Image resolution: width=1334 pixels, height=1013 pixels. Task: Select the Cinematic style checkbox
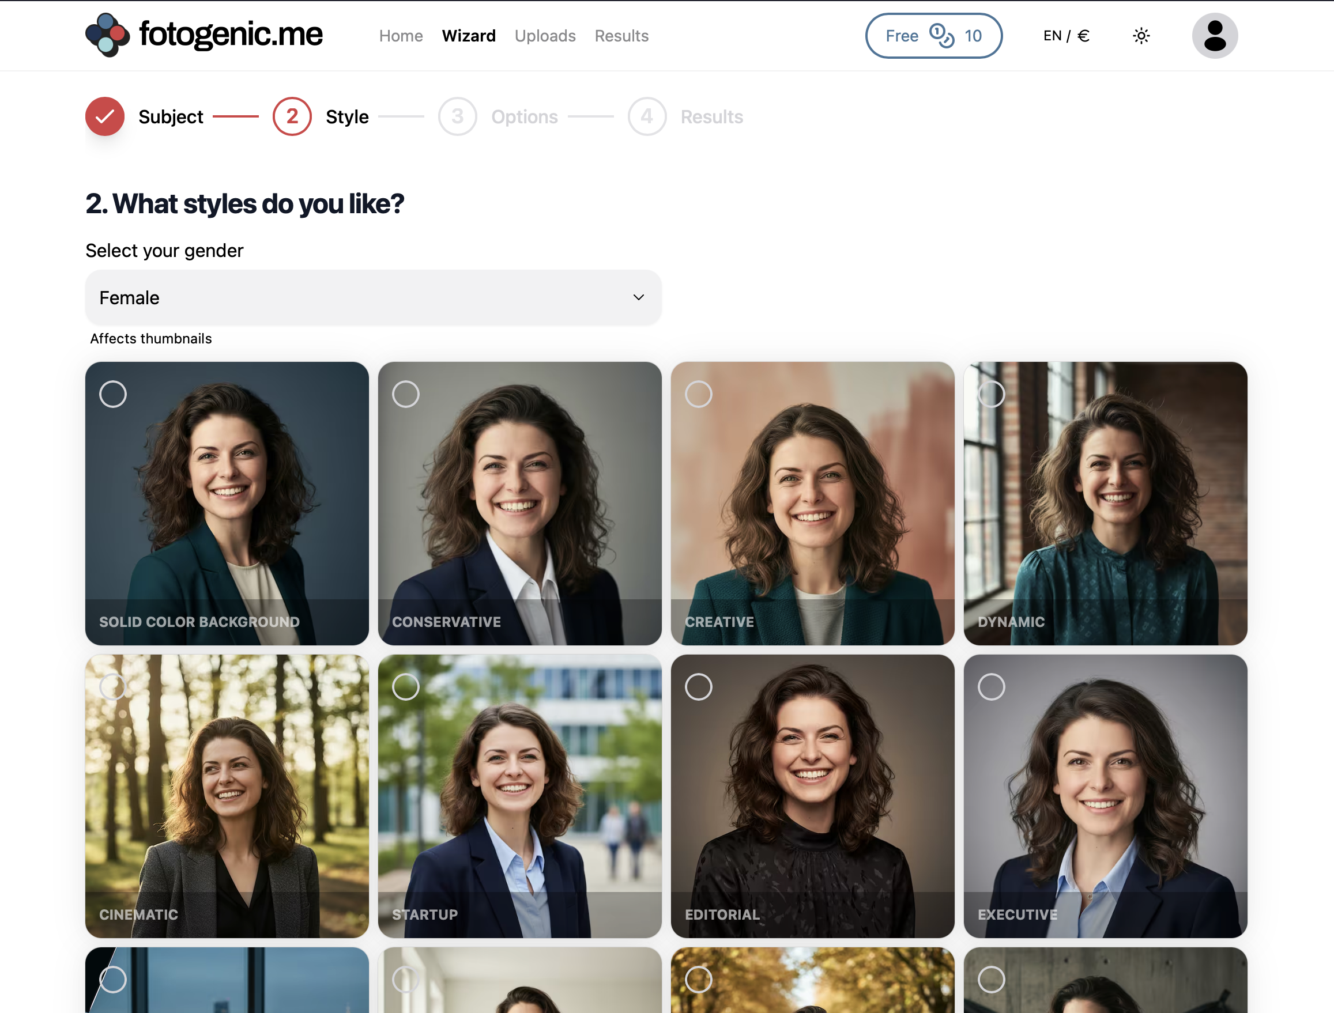pos(112,686)
